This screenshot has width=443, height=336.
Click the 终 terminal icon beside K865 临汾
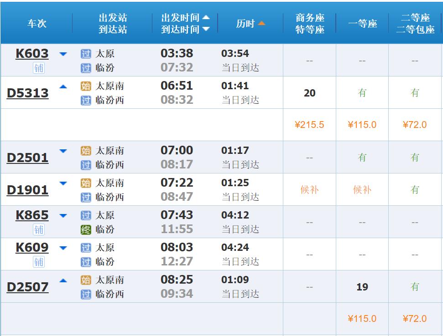(86, 229)
